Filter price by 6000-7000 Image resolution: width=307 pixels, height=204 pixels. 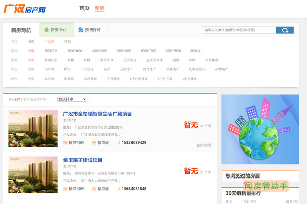coord(148,51)
